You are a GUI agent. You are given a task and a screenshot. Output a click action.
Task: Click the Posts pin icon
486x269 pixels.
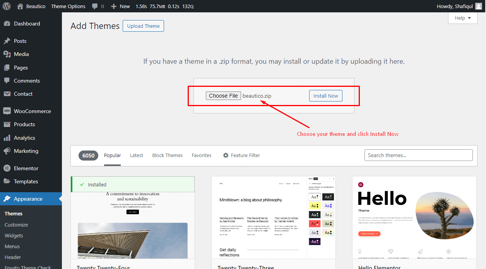coord(7,41)
